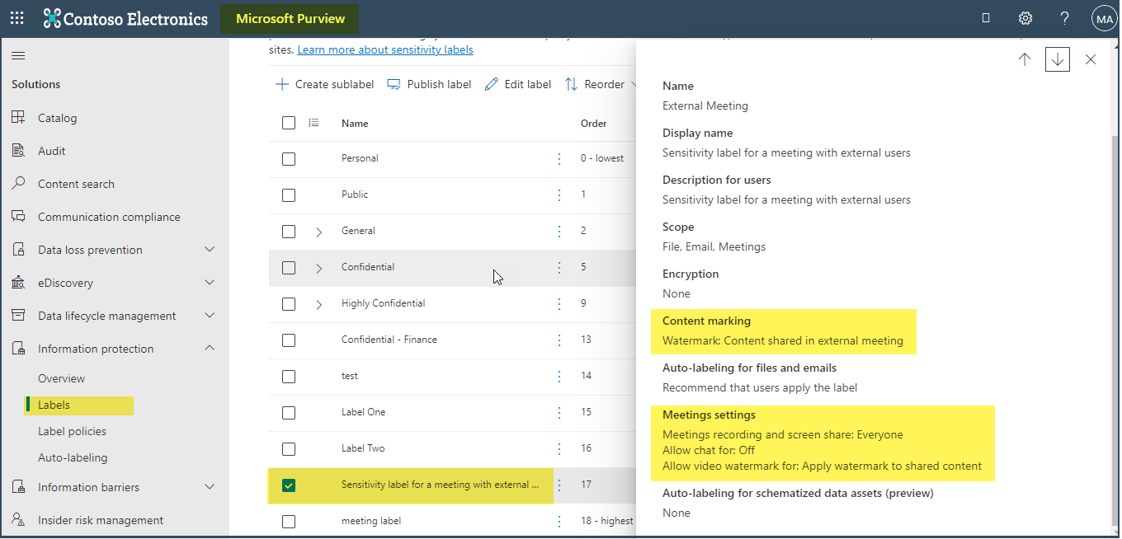Open the app launcher waffle icon
The image size is (1122, 539).
pyautogui.click(x=16, y=17)
